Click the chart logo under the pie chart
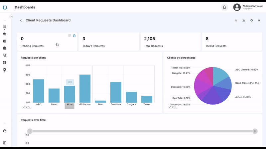266x149 pixels. [x=173, y=107]
